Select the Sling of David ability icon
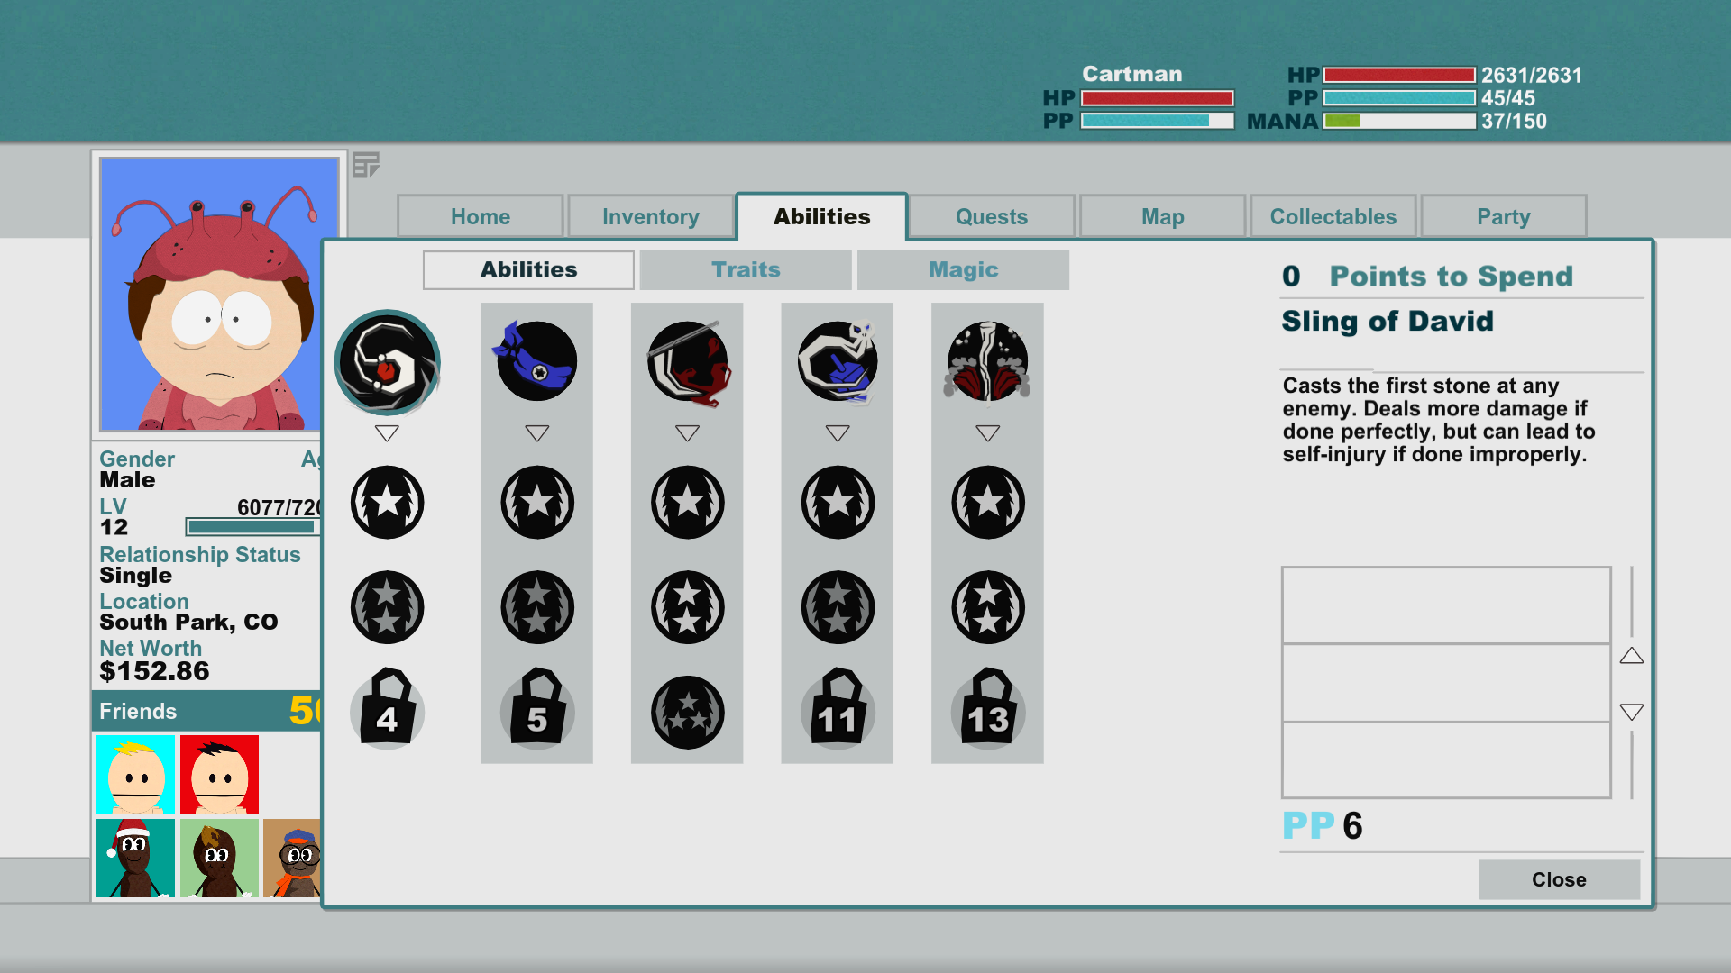Viewport: 1731px width, 973px height. coord(388,362)
